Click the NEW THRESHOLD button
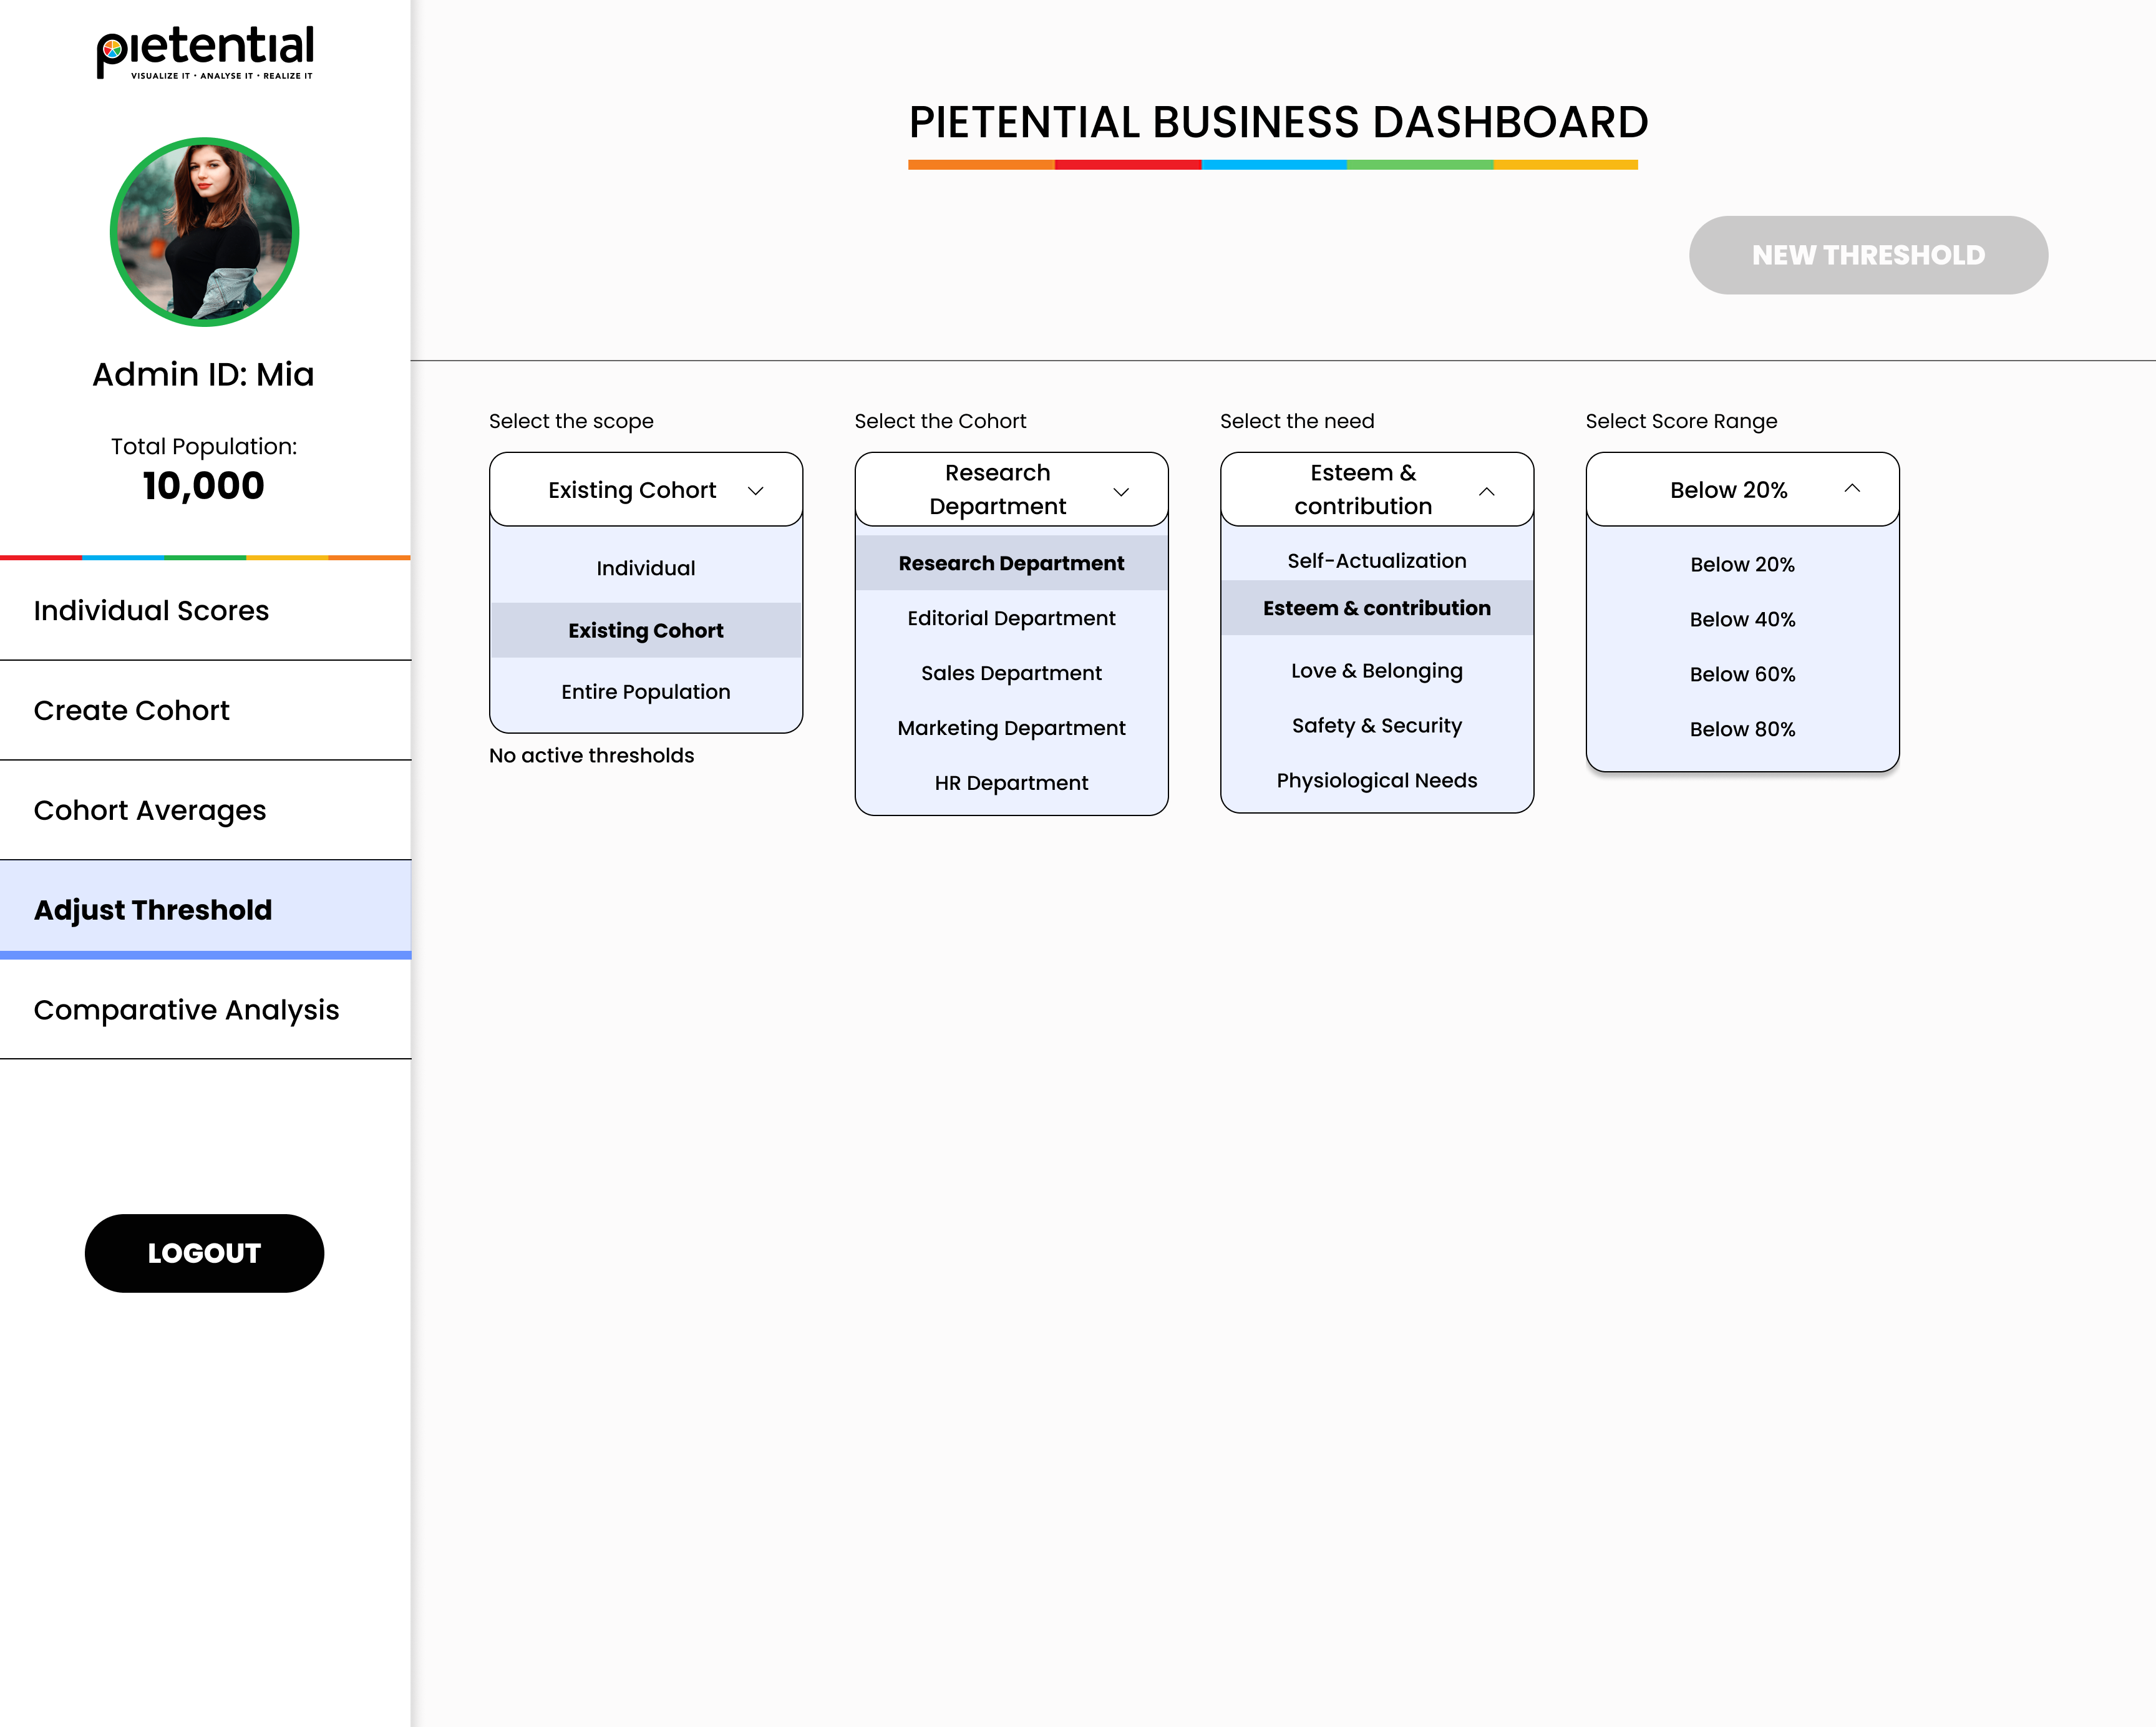The height and width of the screenshot is (1727, 2156). (1868, 255)
